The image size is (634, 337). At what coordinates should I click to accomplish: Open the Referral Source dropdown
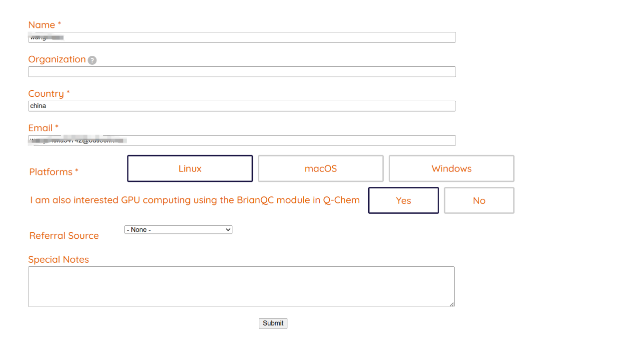[178, 230]
